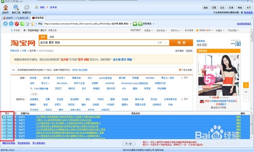This screenshot has width=254, height=152.
Task: Click the 换肤 button
Action: (x=205, y=8)
